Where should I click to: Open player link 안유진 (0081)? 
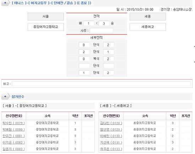click(13, 136)
